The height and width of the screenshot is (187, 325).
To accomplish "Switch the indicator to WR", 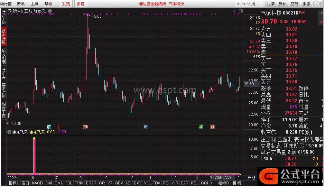I will [175, 183].
